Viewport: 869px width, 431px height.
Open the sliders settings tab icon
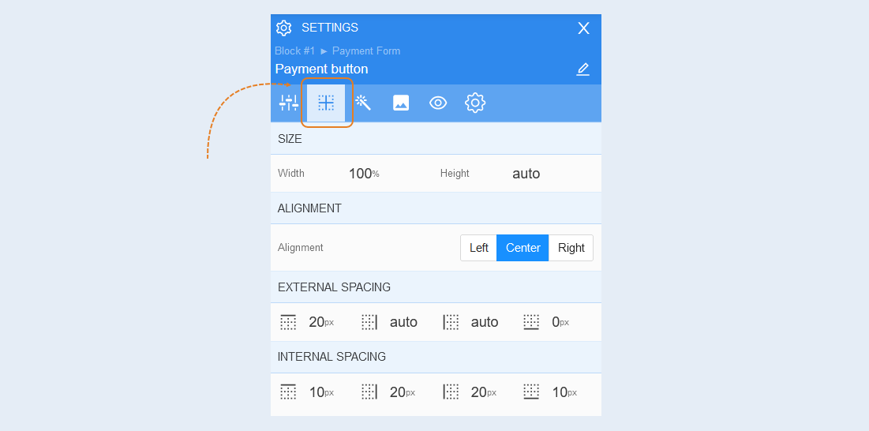click(x=289, y=103)
